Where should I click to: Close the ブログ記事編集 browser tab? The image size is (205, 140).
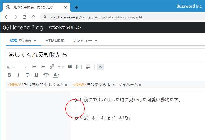click(66, 7)
